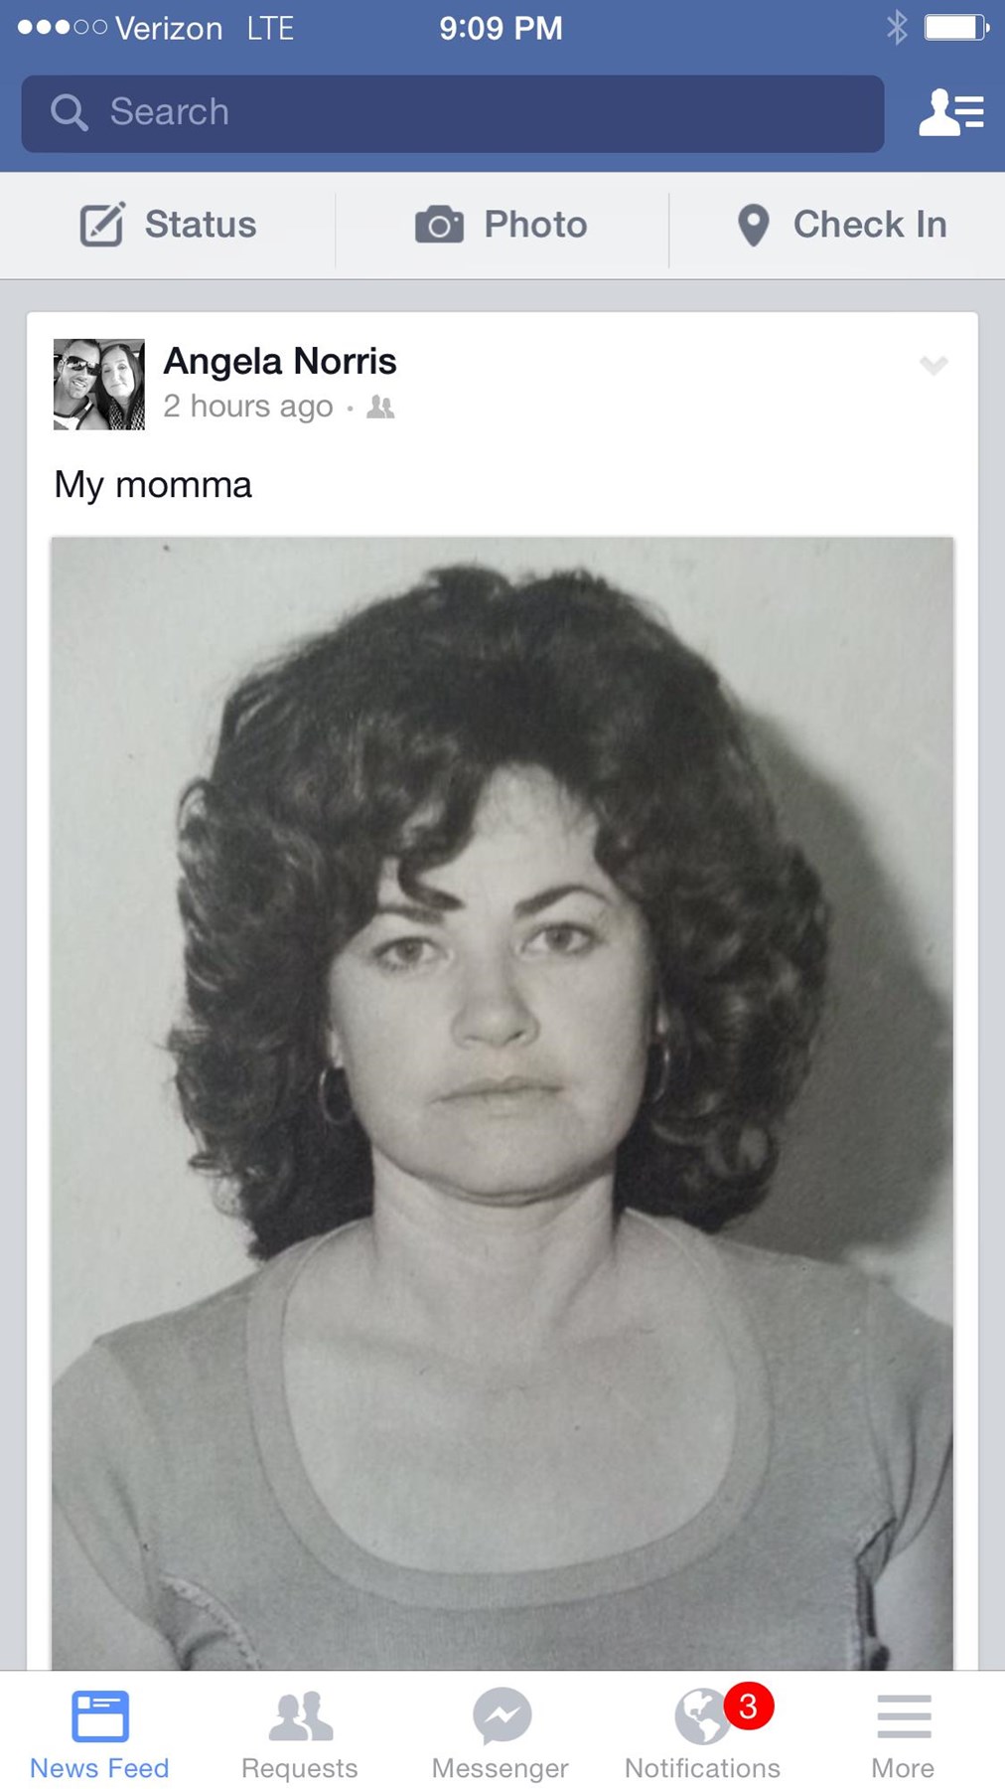Tap the Search input field
1005x1789 pixels.
tap(453, 113)
